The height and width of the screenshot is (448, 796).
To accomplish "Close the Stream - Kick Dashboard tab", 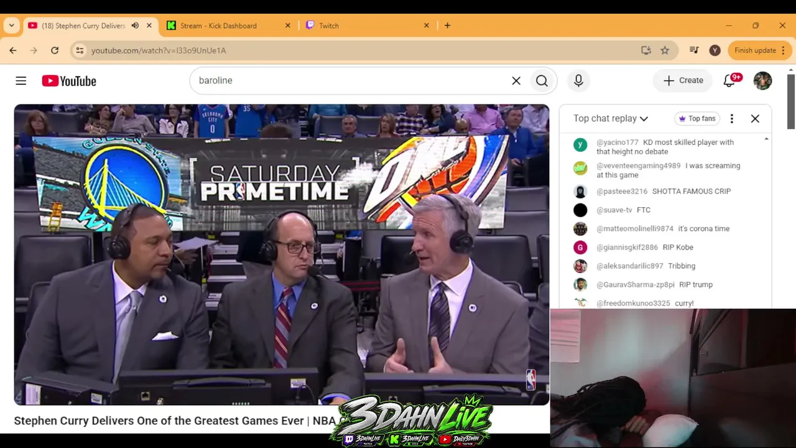I will 287,26.
